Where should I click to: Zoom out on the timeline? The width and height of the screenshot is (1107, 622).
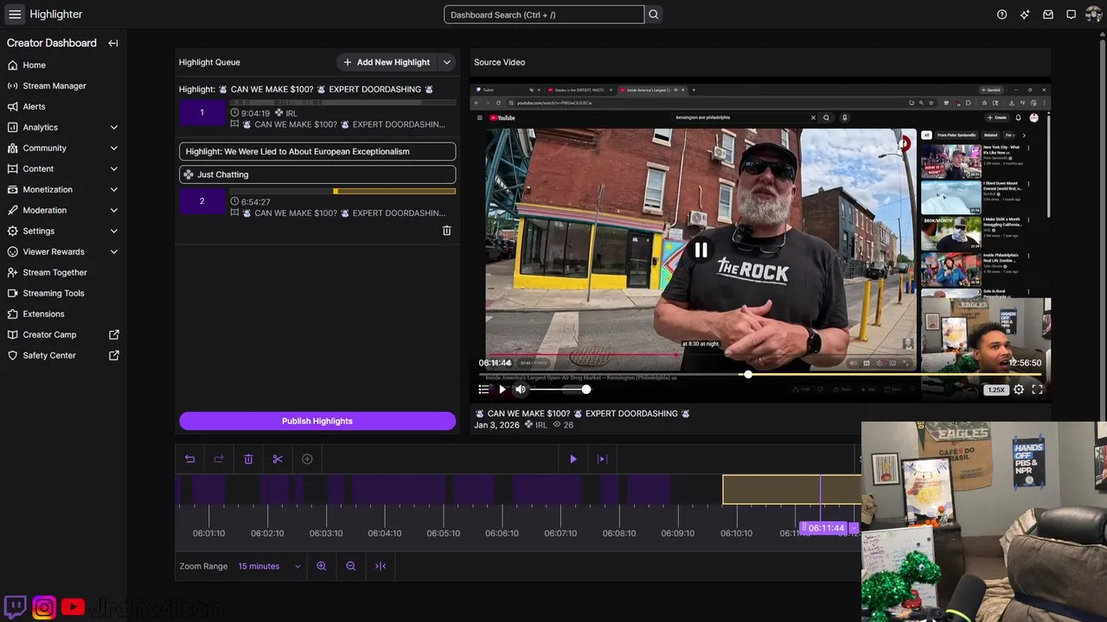[x=351, y=566]
